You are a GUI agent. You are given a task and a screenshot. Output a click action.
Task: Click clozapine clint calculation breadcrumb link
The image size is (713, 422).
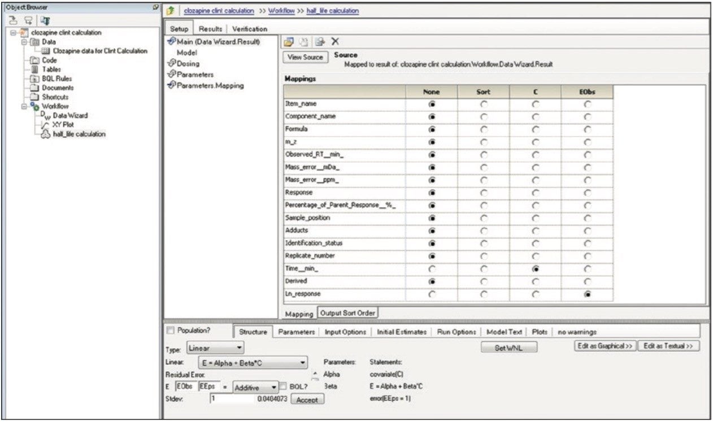219,11
